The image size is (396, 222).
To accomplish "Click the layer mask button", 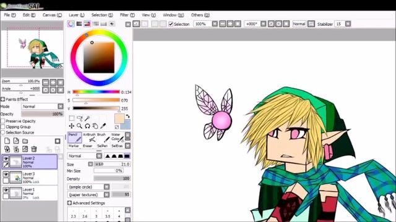I will (58, 141).
